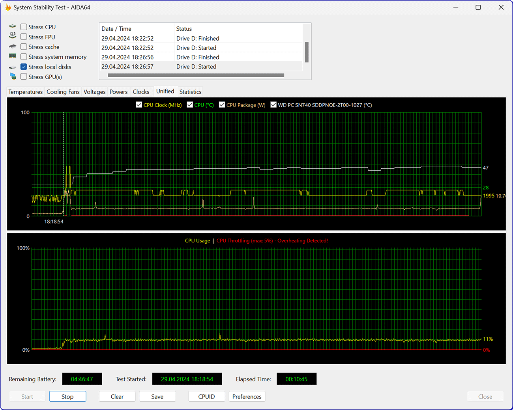Click the Elapsed Time value 00:10:45
The height and width of the screenshot is (410, 513).
coord(296,379)
